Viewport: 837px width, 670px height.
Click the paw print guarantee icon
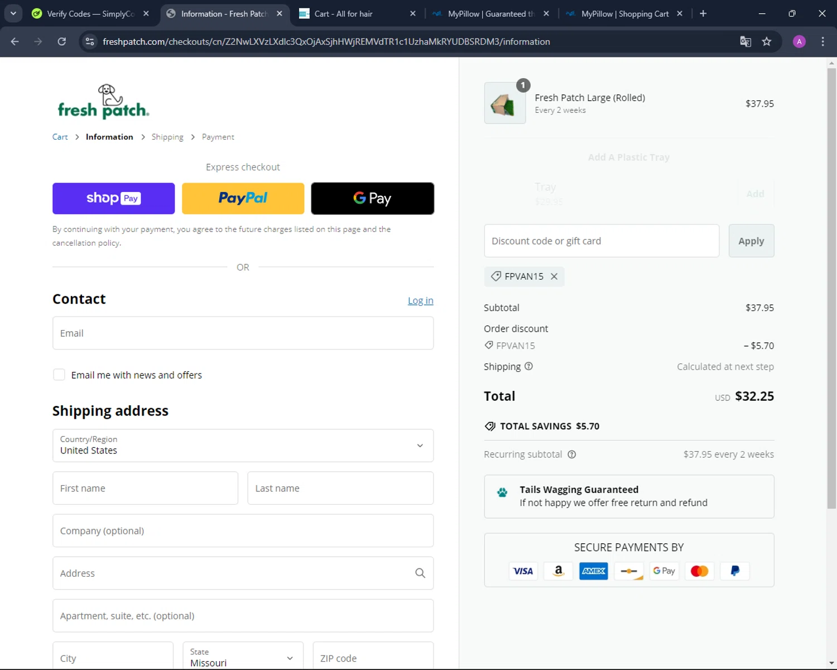click(x=502, y=492)
